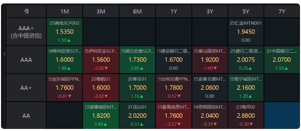Click the AA+ rating row label

point(26,88)
